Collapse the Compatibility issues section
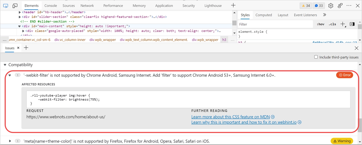Viewport: 362px width, 145px height. [5, 65]
